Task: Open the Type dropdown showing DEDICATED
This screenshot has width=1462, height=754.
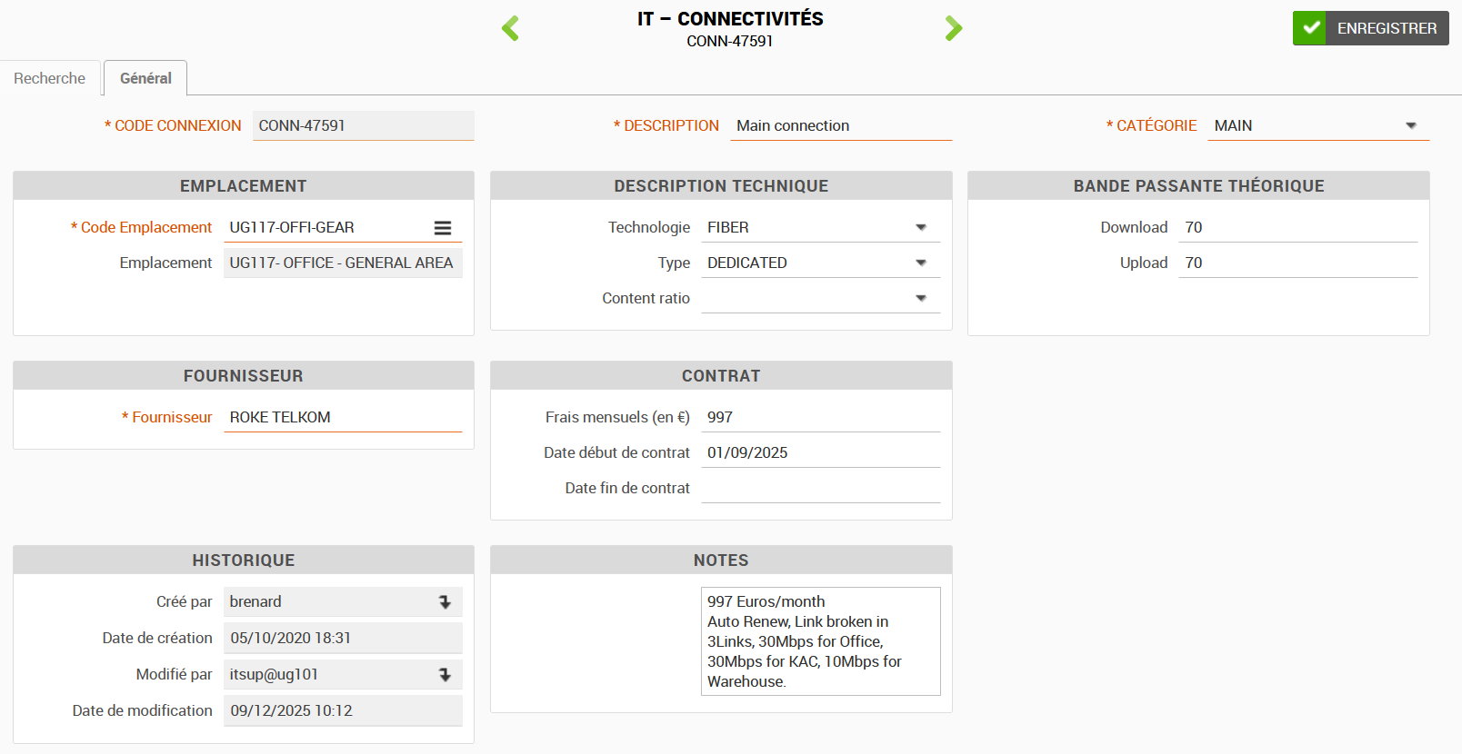Action: 920,263
